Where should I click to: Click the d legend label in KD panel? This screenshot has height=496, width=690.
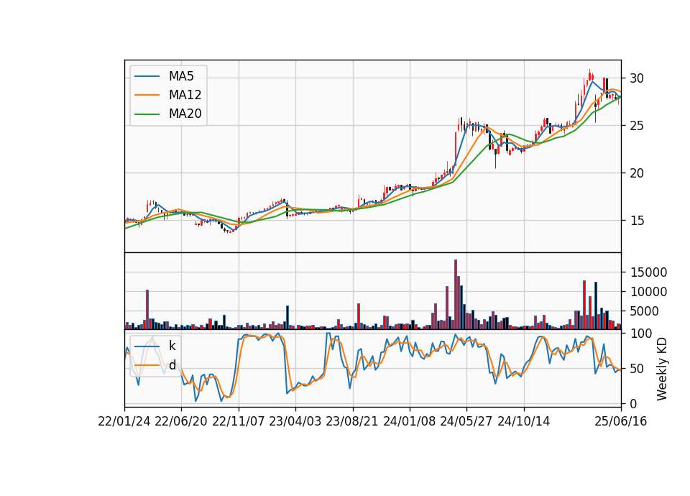172,365
